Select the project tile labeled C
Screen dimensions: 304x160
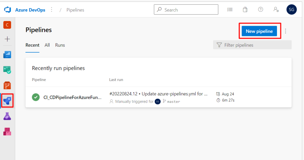[x=7, y=25]
